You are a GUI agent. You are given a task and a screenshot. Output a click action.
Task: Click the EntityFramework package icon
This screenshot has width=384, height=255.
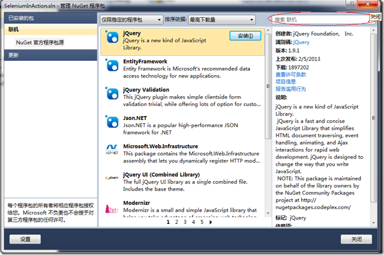pyautogui.click(x=112, y=66)
